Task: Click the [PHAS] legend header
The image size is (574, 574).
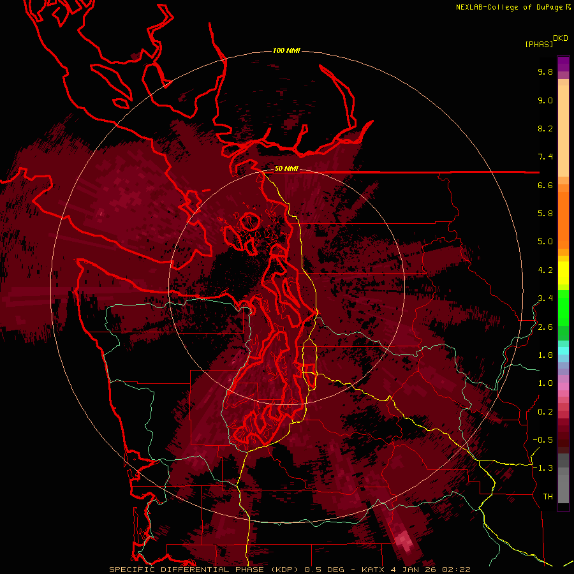Action: pos(539,44)
